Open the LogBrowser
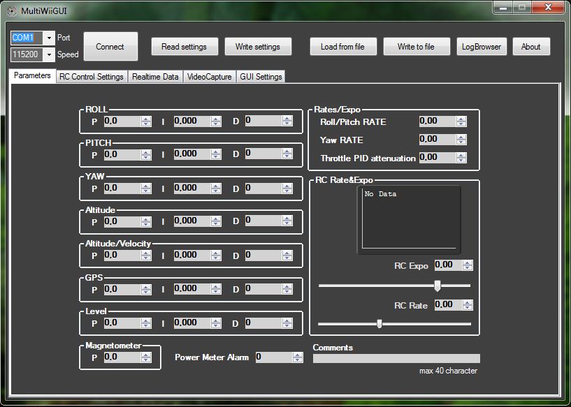571x407 pixels. (482, 47)
